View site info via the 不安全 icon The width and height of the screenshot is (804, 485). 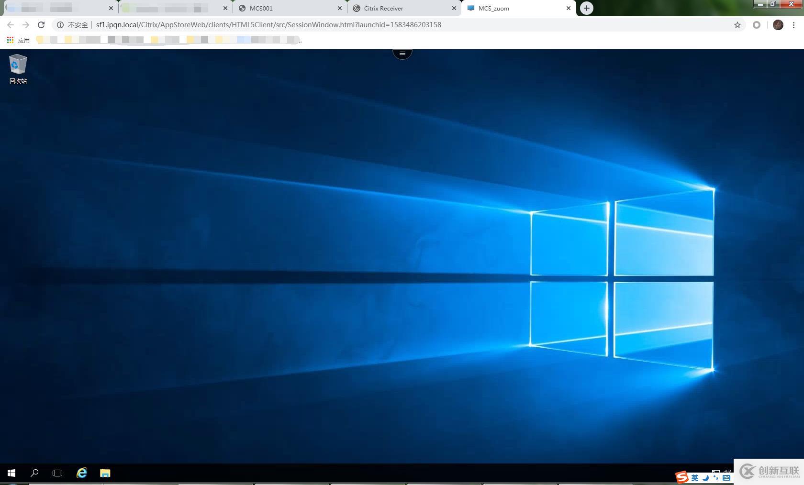point(73,25)
